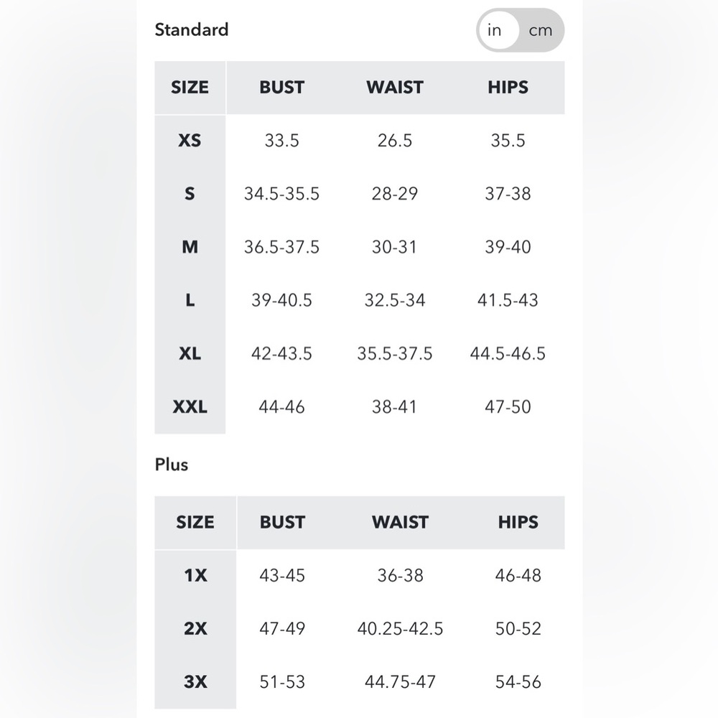Click the 36.5-37.5 bust value
718x718 pixels.
(281, 247)
